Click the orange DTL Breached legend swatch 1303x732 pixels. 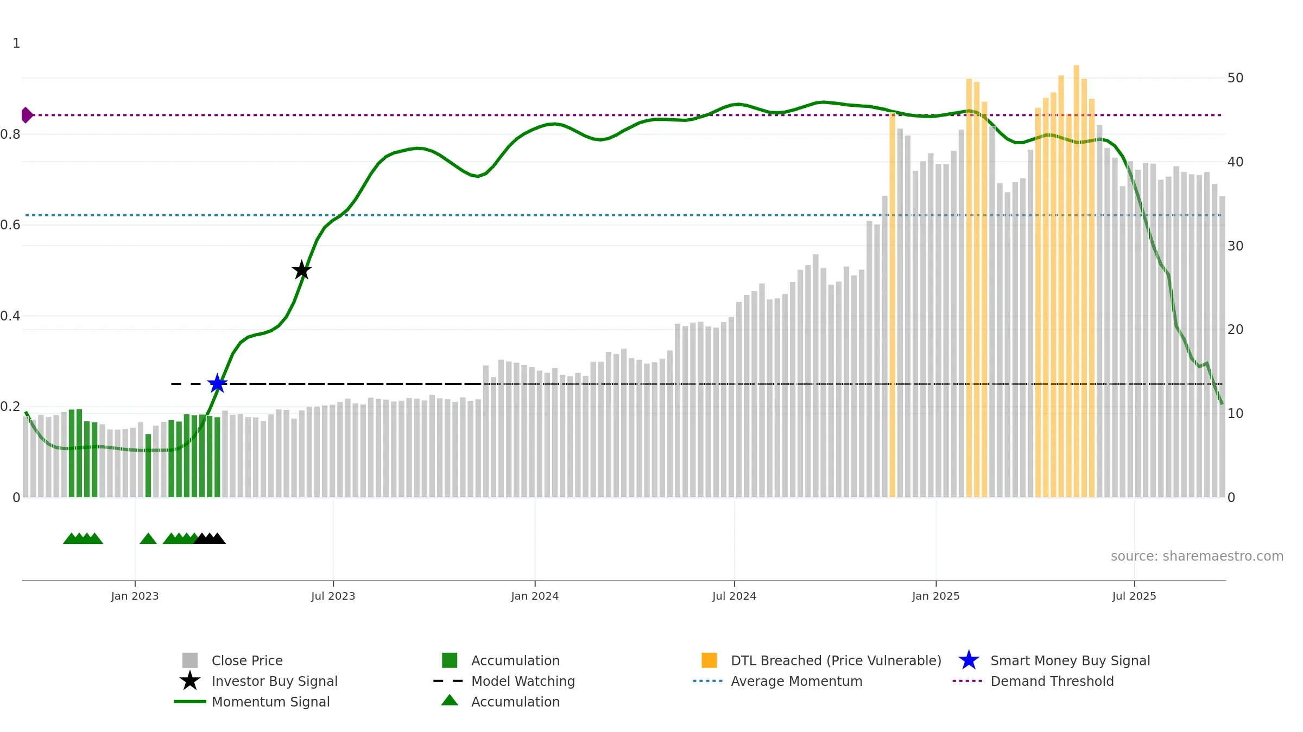point(709,660)
